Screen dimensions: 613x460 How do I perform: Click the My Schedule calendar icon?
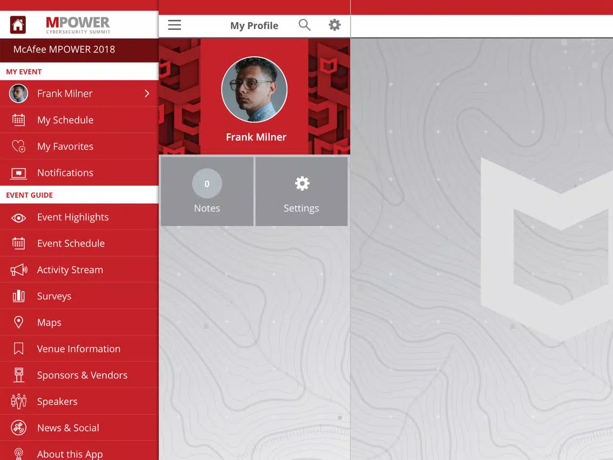[x=18, y=120]
